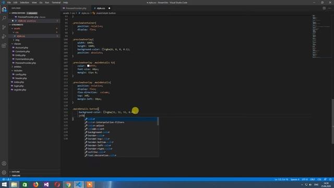Click the UTF-8 encoding in status bar
Viewport: 334px width, 188px height.
pyautogui.click(x=305, y=180)
